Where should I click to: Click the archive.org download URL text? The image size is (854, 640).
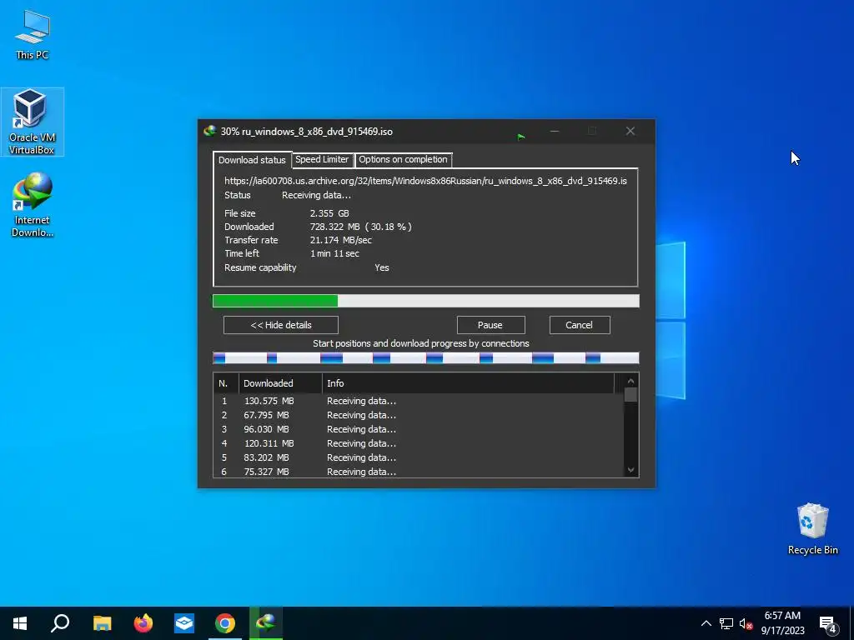[x=425, y=181]
